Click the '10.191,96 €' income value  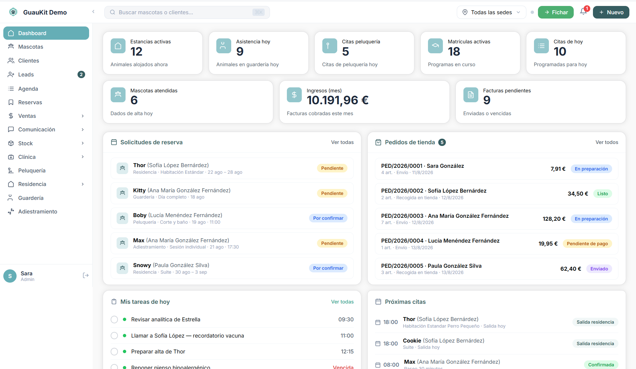[338, 100]
